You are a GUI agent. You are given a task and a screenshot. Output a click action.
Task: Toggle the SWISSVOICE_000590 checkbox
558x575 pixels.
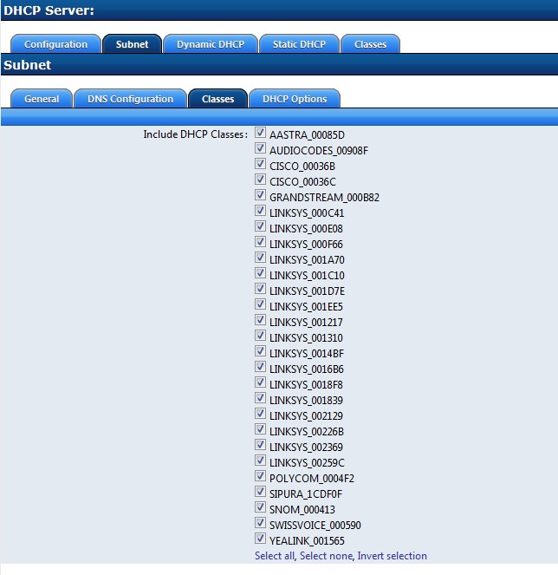[x=260, y=523]
